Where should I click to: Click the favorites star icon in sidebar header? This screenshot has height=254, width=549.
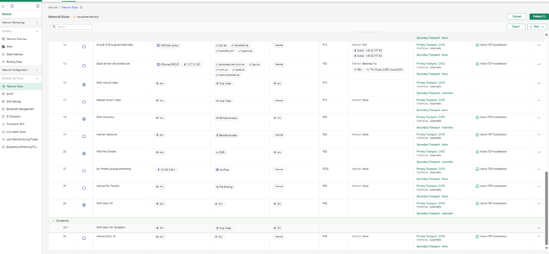[3, 6]
